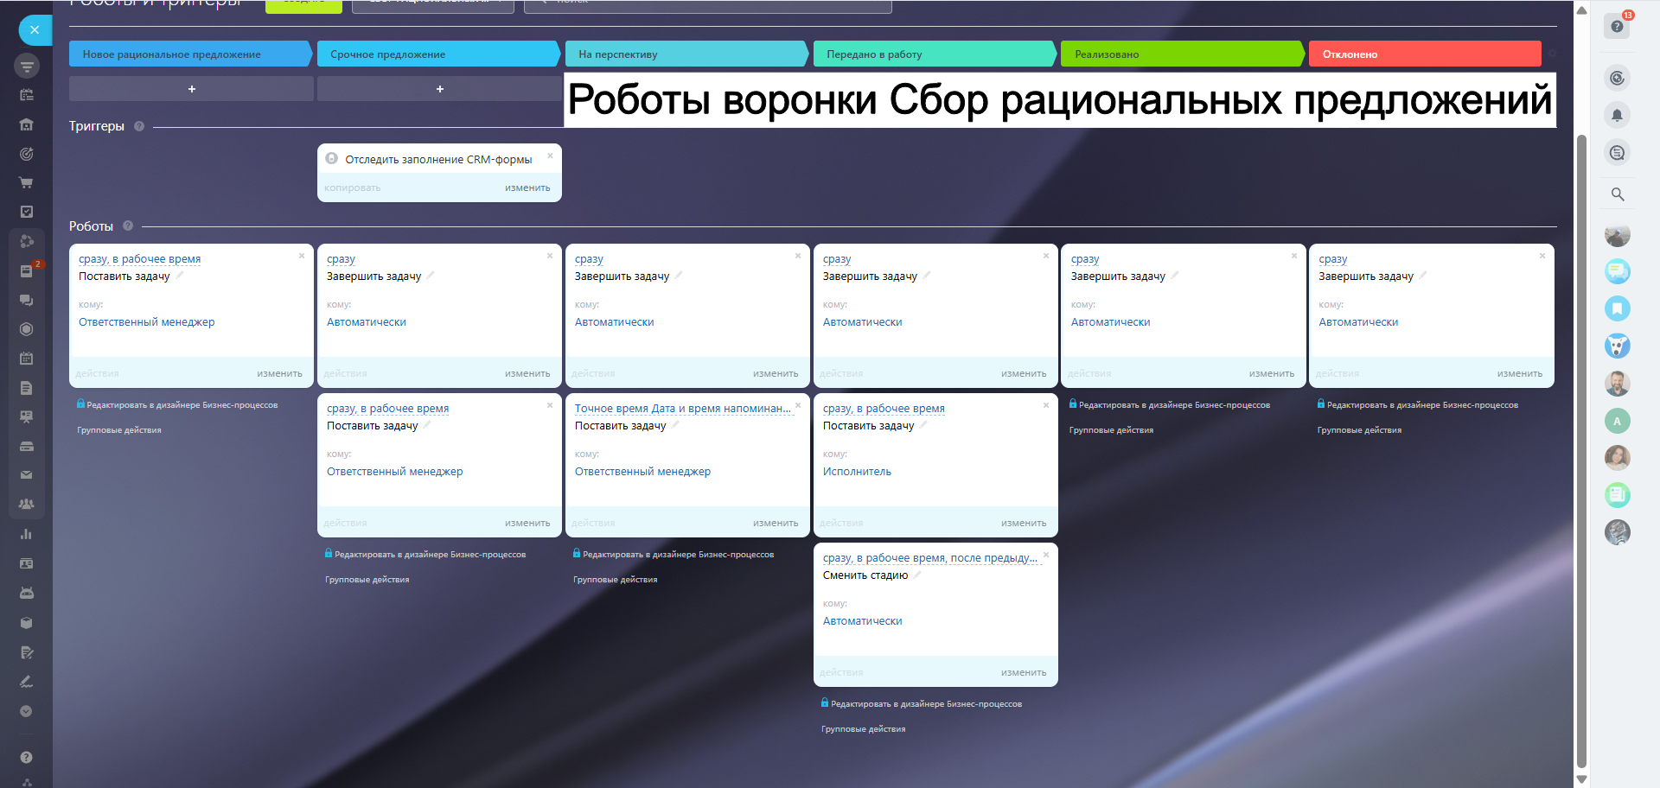Open the Точное время Дата и время delay selector
Viewport: 1660px width, 788px height.
(x=682, y=409)
